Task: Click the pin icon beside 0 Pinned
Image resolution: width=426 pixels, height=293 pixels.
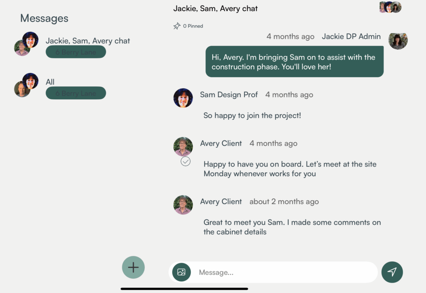Action: tap(177, 26)
